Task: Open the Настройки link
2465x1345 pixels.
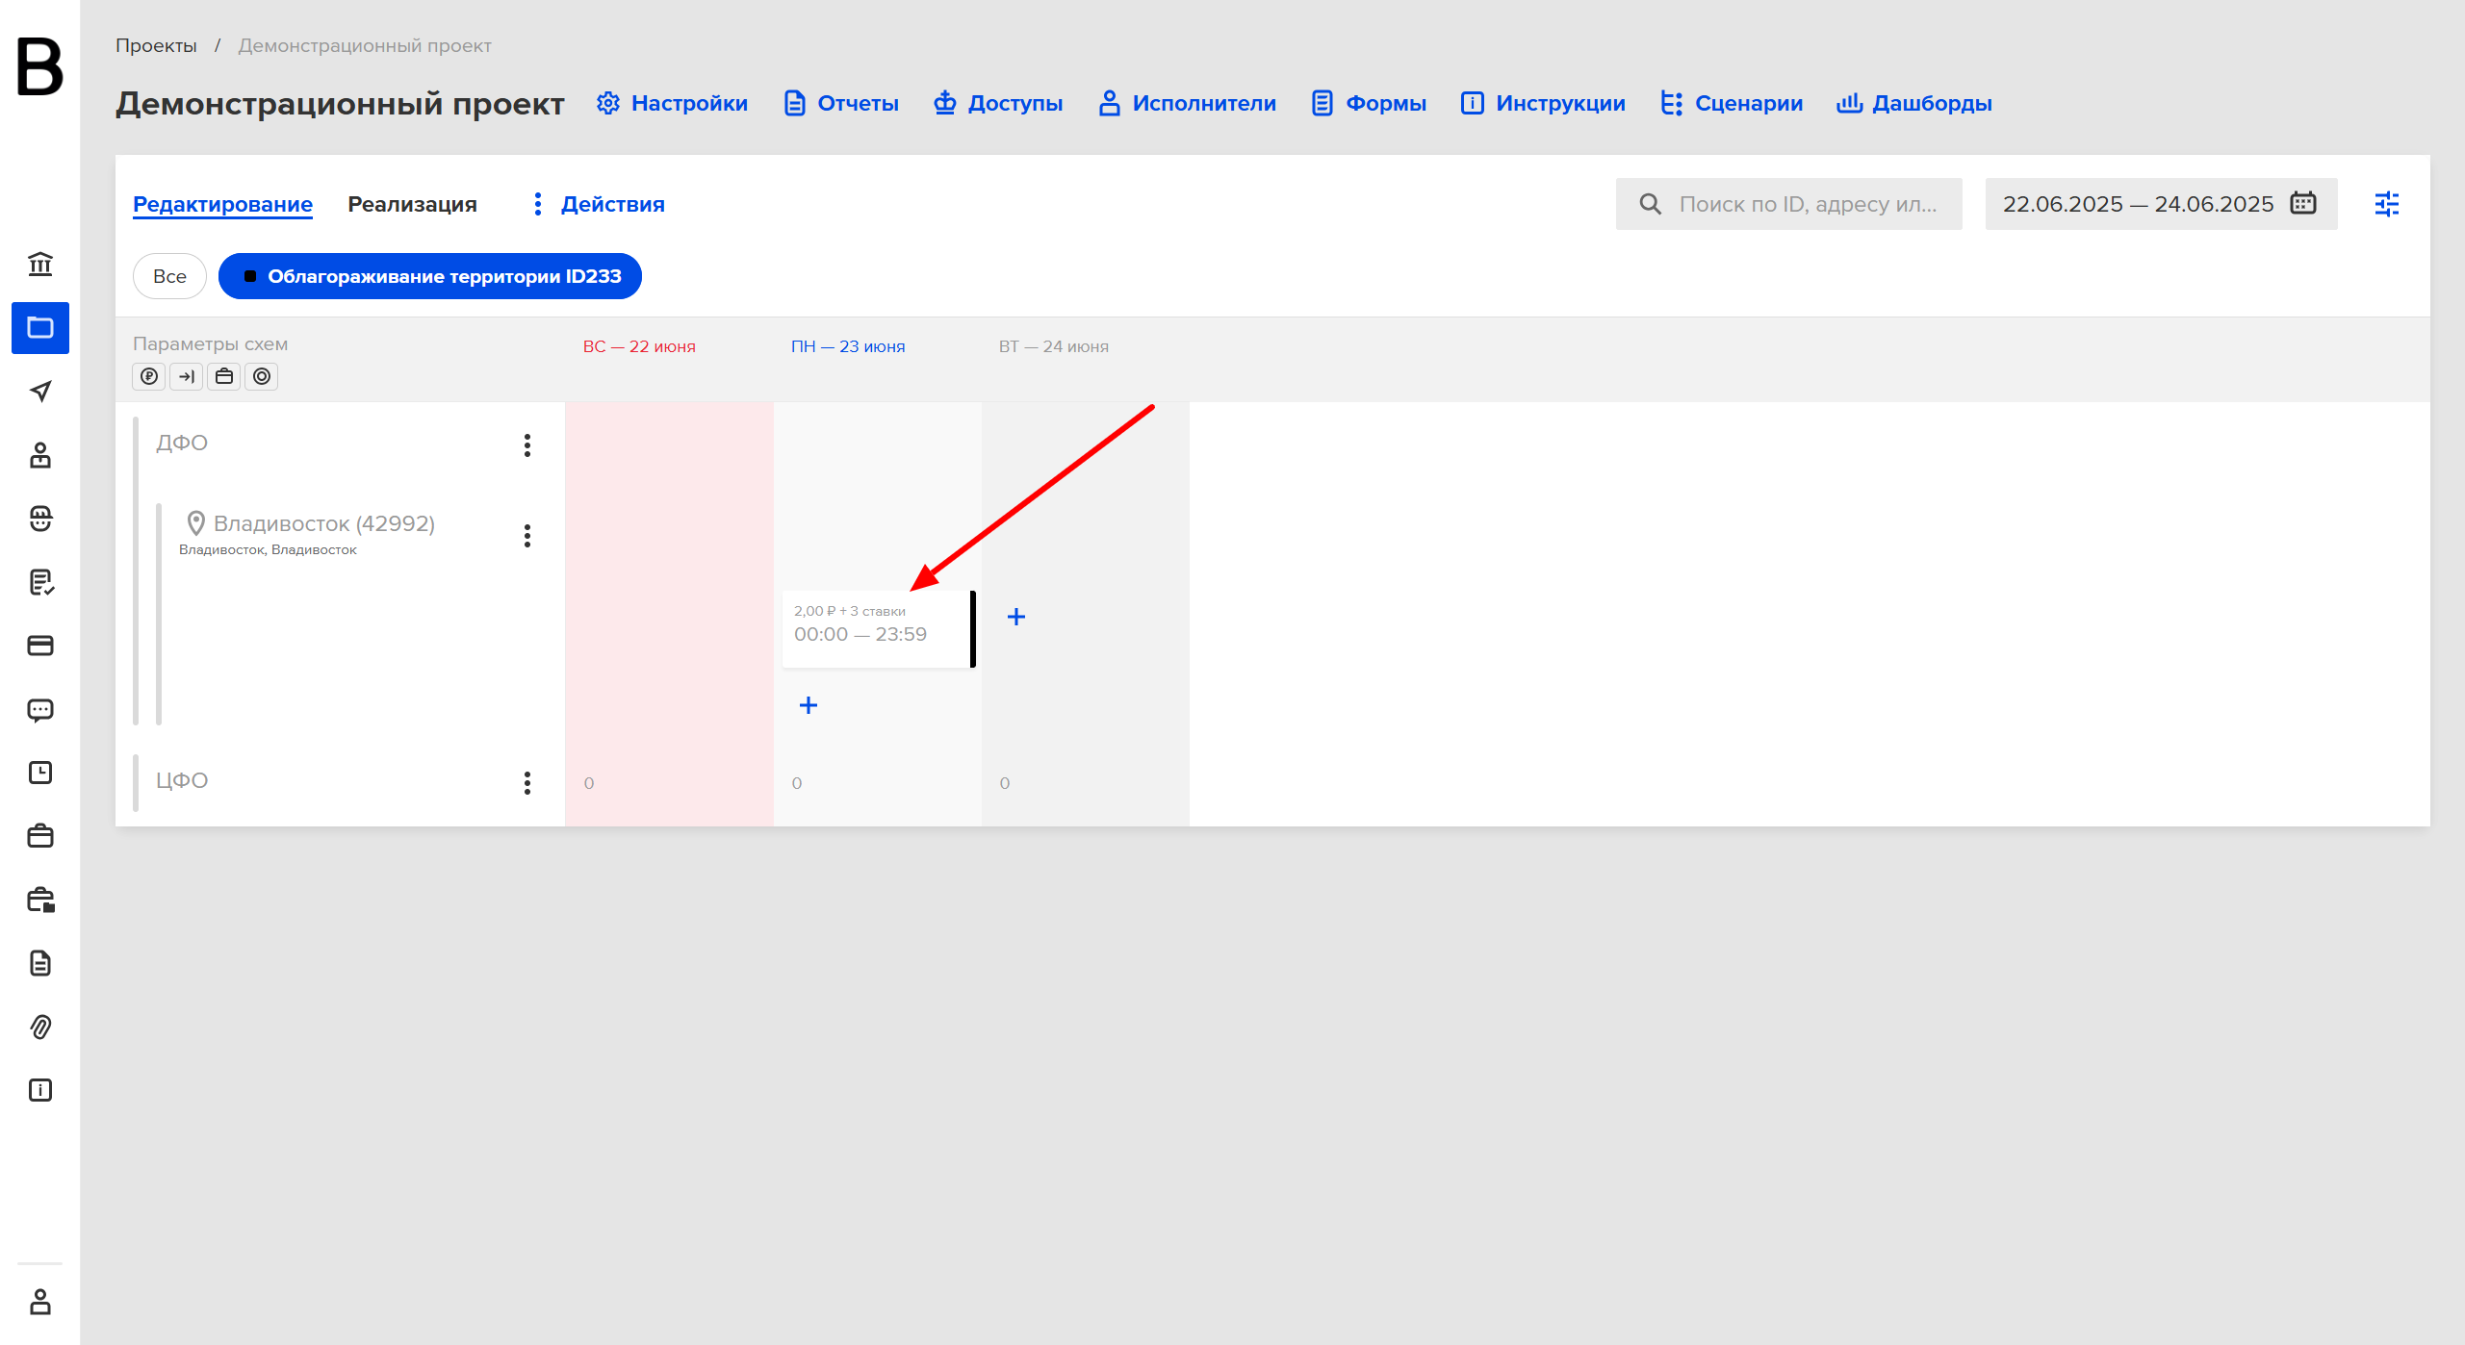Action: [x=672, y=103]
